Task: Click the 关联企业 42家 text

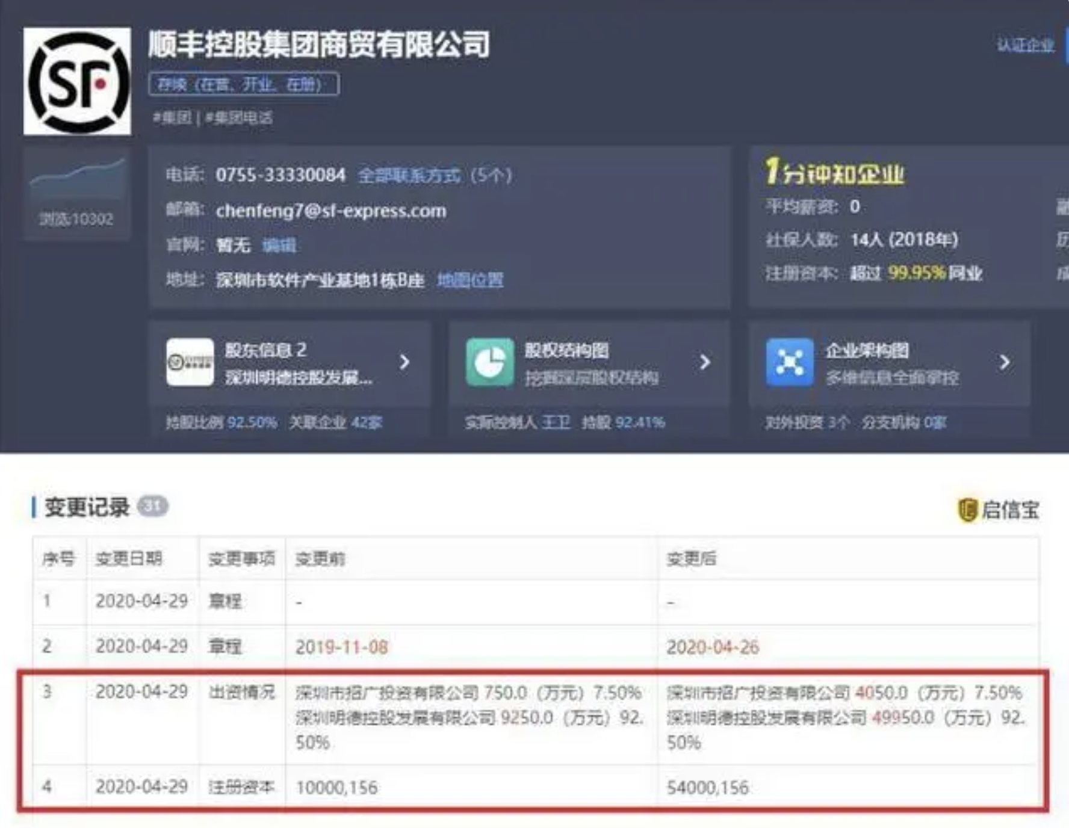Action: pos(335,422)
